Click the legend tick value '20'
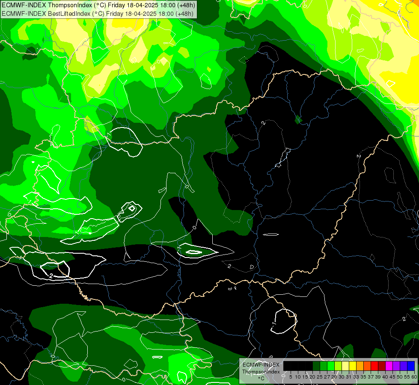Viewport: 419px width, 385px height. point(313,377)
